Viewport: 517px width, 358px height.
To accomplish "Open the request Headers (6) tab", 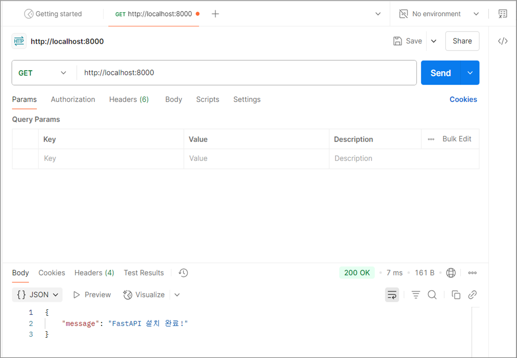I will point(129,99).
